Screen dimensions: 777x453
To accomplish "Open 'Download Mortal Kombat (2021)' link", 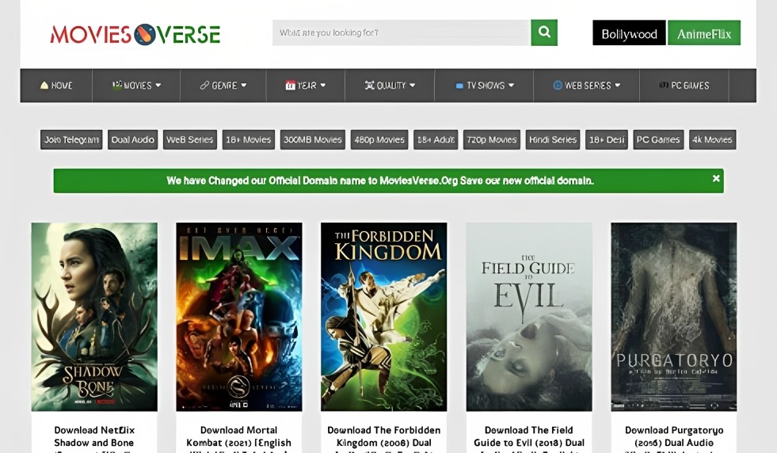I will tap(239, 438).
